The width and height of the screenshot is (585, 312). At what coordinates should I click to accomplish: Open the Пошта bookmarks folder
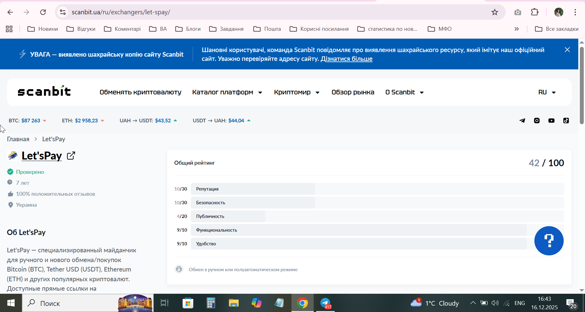coord(267,29)
